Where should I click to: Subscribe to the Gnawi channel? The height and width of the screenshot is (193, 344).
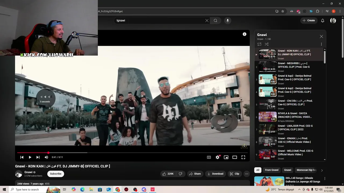tap(56, 174)
